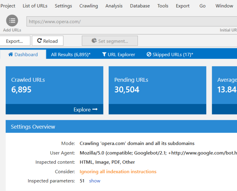
Task: Click the inspected parameters count 51
Action: [82, 181]
